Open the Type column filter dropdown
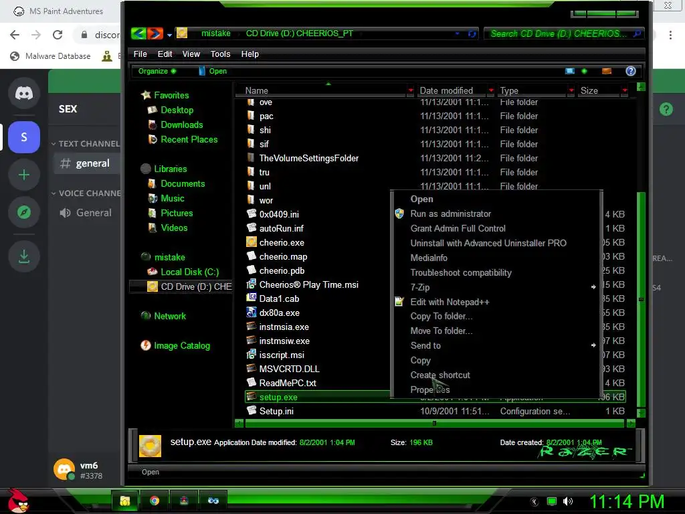Viewport: 685px width, 514px height. [571, 90]
